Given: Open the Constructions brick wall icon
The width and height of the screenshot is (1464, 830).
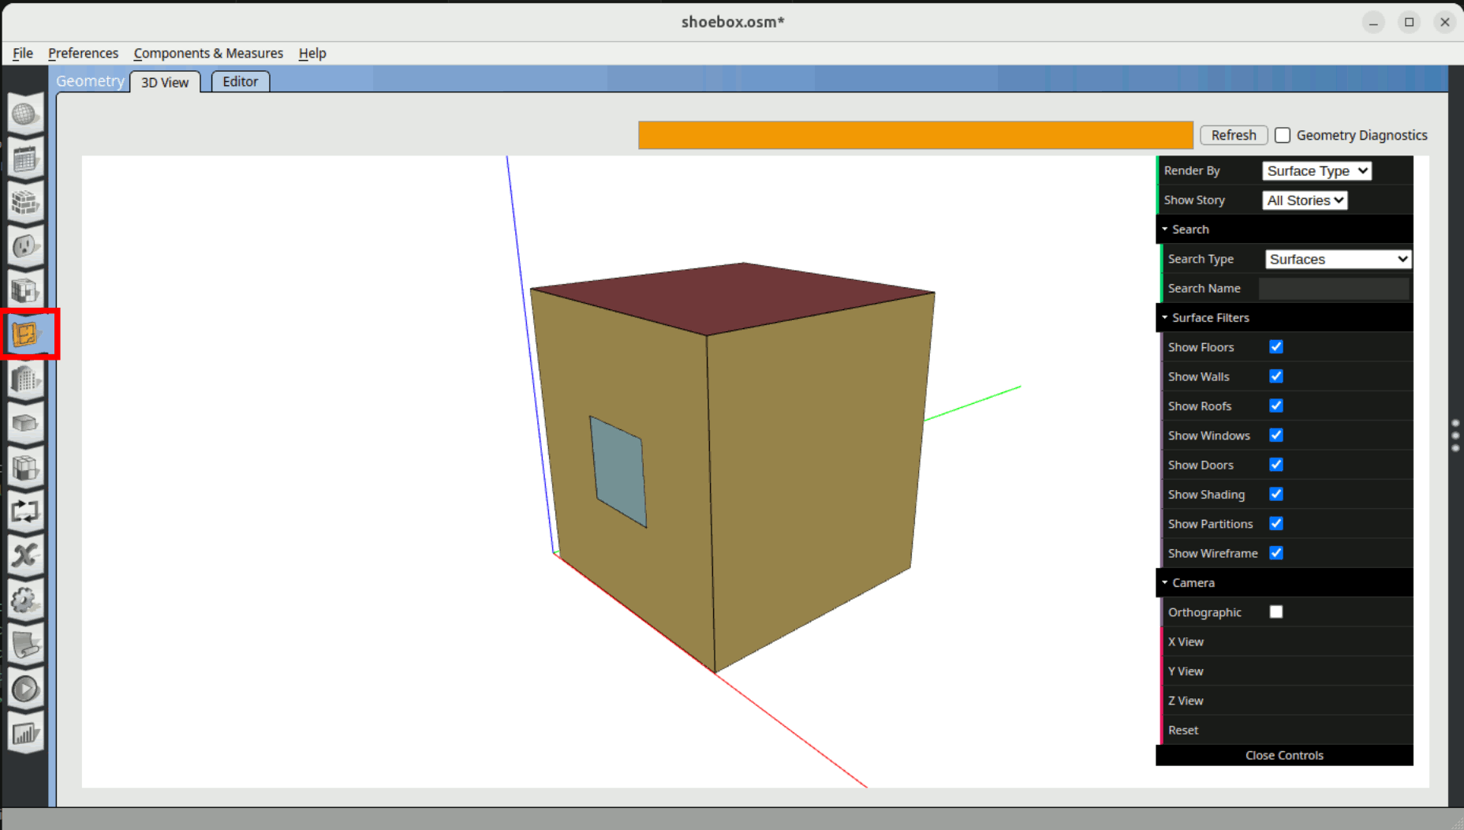Looking at the screenshot, I should [x=25, y=203].
